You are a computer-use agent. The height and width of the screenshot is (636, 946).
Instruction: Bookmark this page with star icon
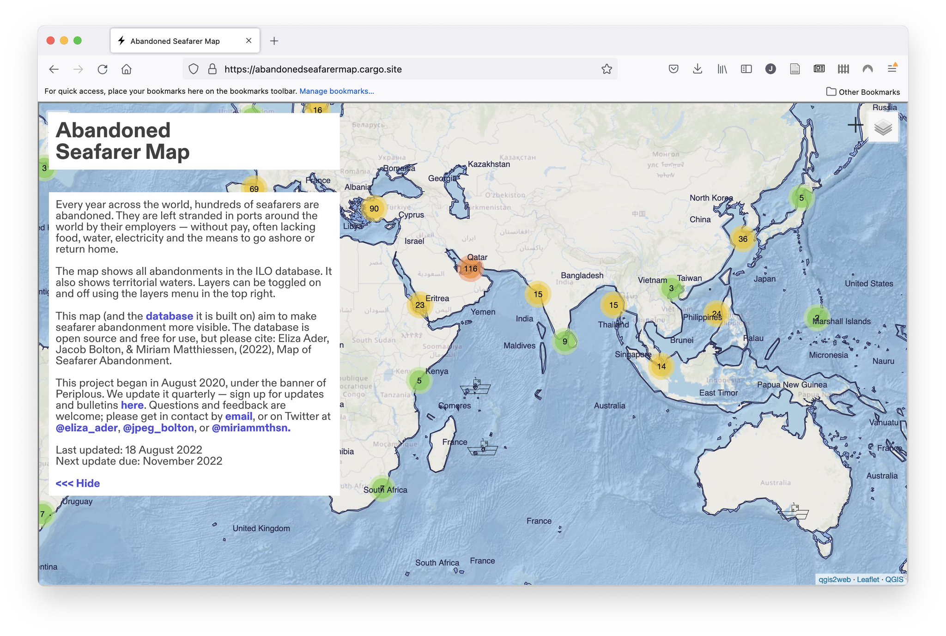coord(606,69)
